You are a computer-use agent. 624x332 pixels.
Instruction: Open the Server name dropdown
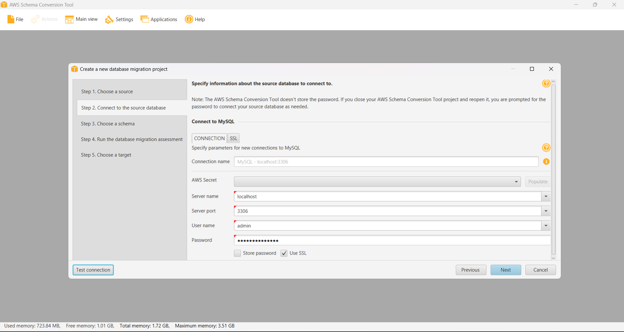coord(546,196)
